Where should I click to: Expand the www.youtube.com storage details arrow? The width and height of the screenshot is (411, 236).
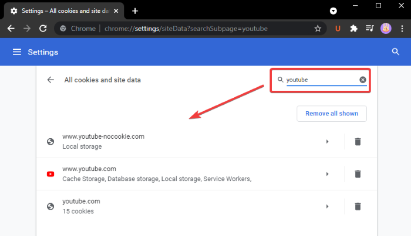[327, 174]
